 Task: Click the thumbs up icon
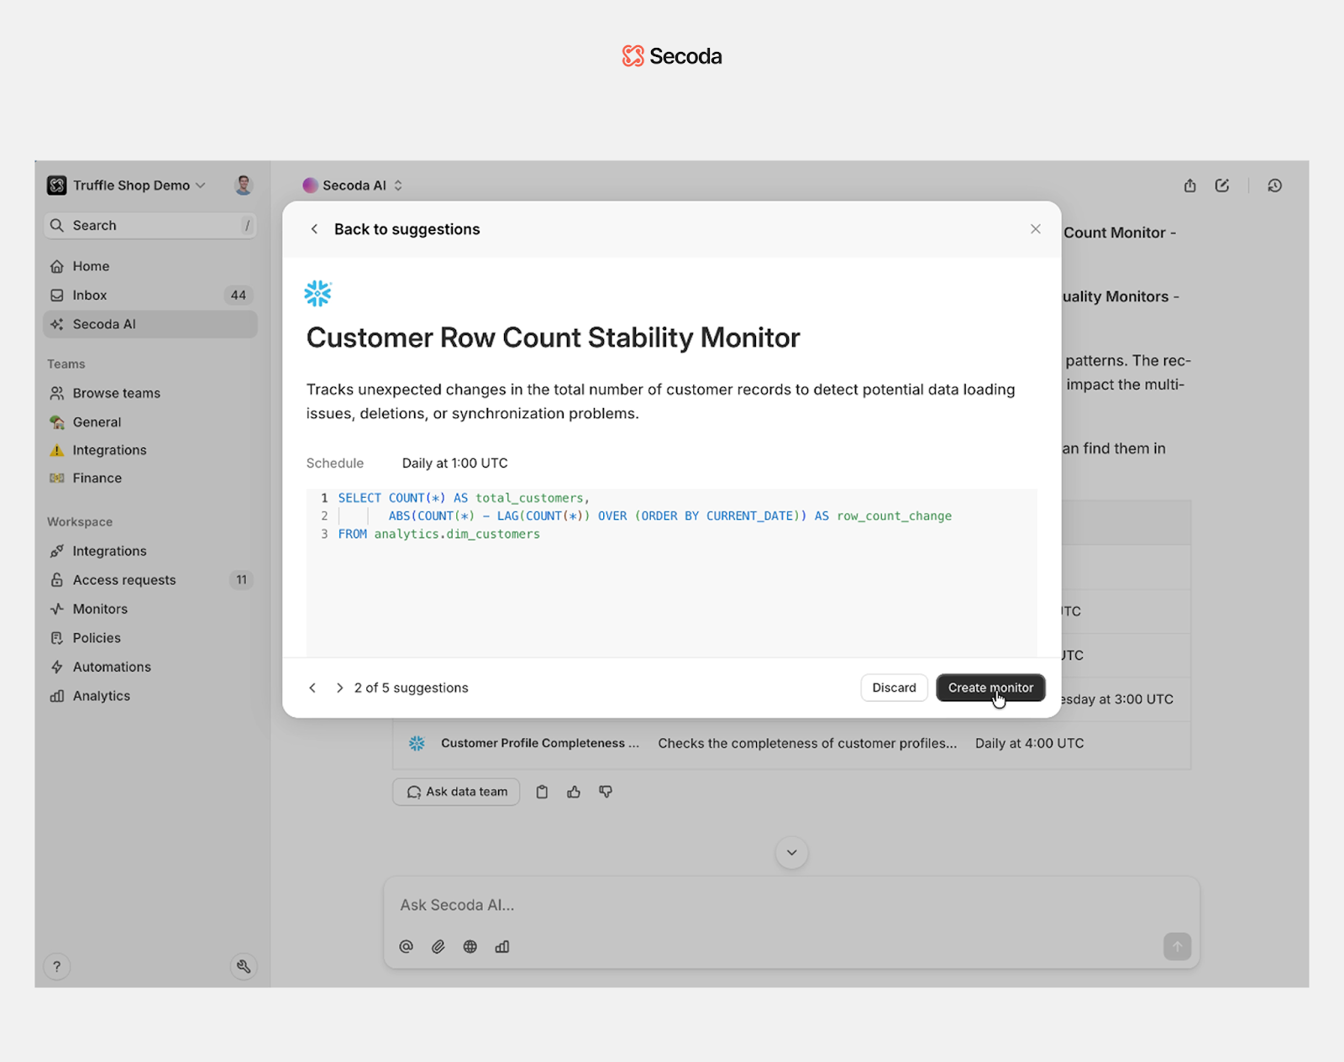point(574,792)
